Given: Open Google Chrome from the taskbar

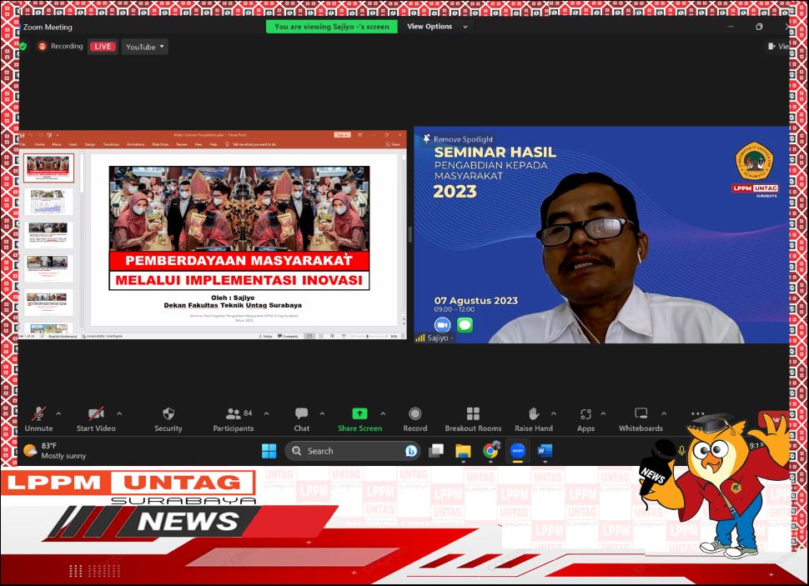Looking at the screenshot, I should tap(490, 451).
